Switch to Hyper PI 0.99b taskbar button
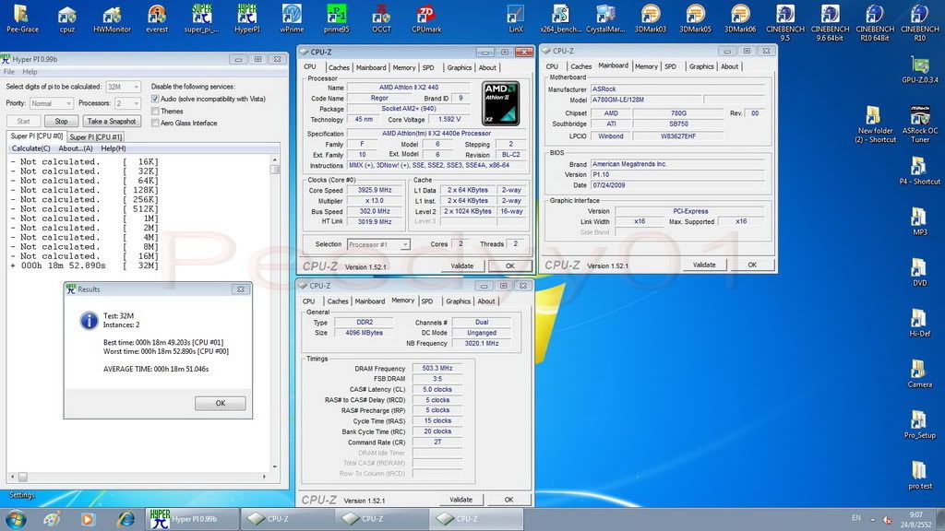The image size is (945, 531). (x=193, y=518)
